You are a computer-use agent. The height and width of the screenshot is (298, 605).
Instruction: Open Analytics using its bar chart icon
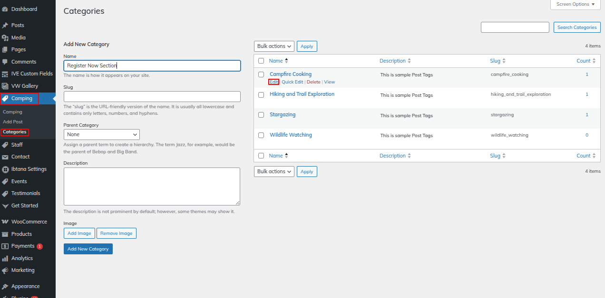pos(5,259)
